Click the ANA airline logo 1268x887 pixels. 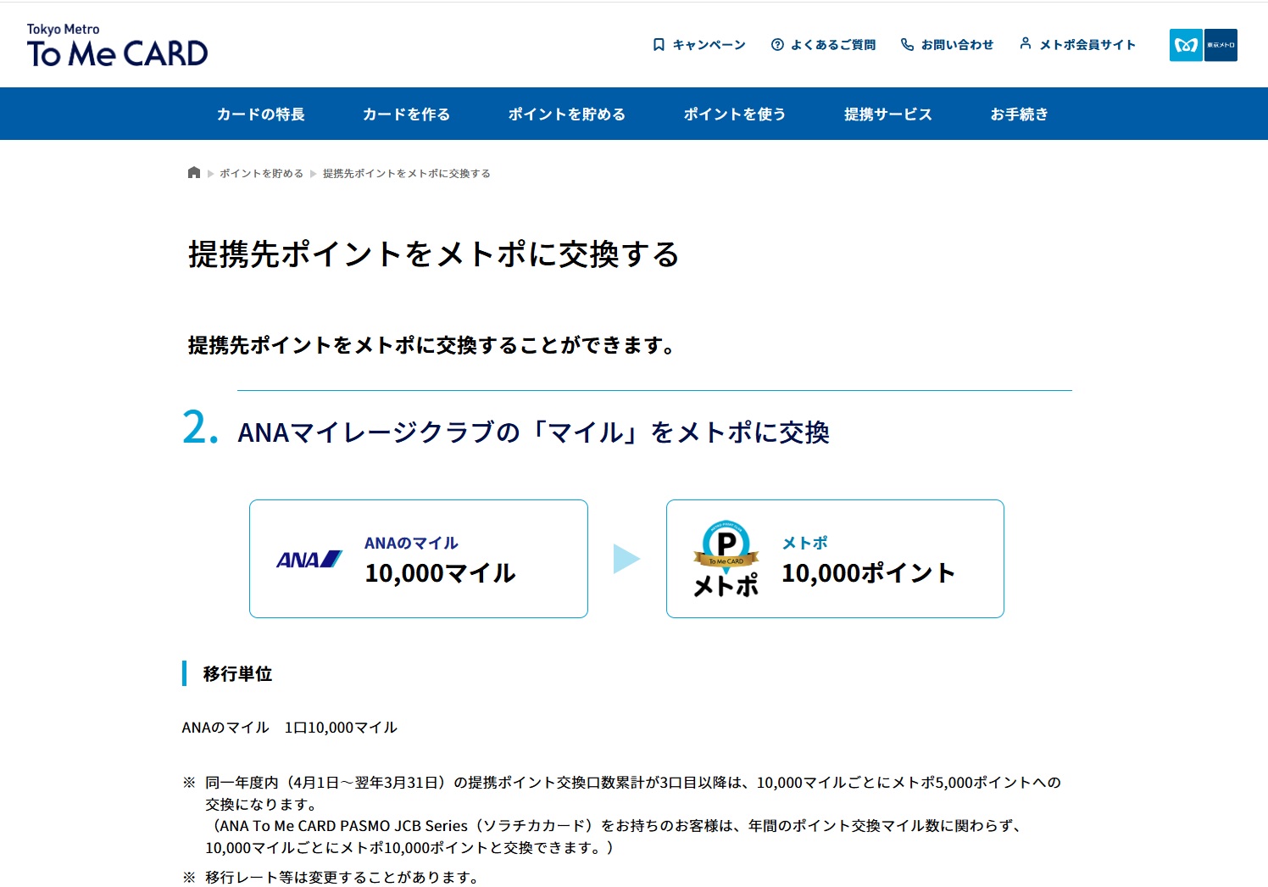(x=308, y=557)
